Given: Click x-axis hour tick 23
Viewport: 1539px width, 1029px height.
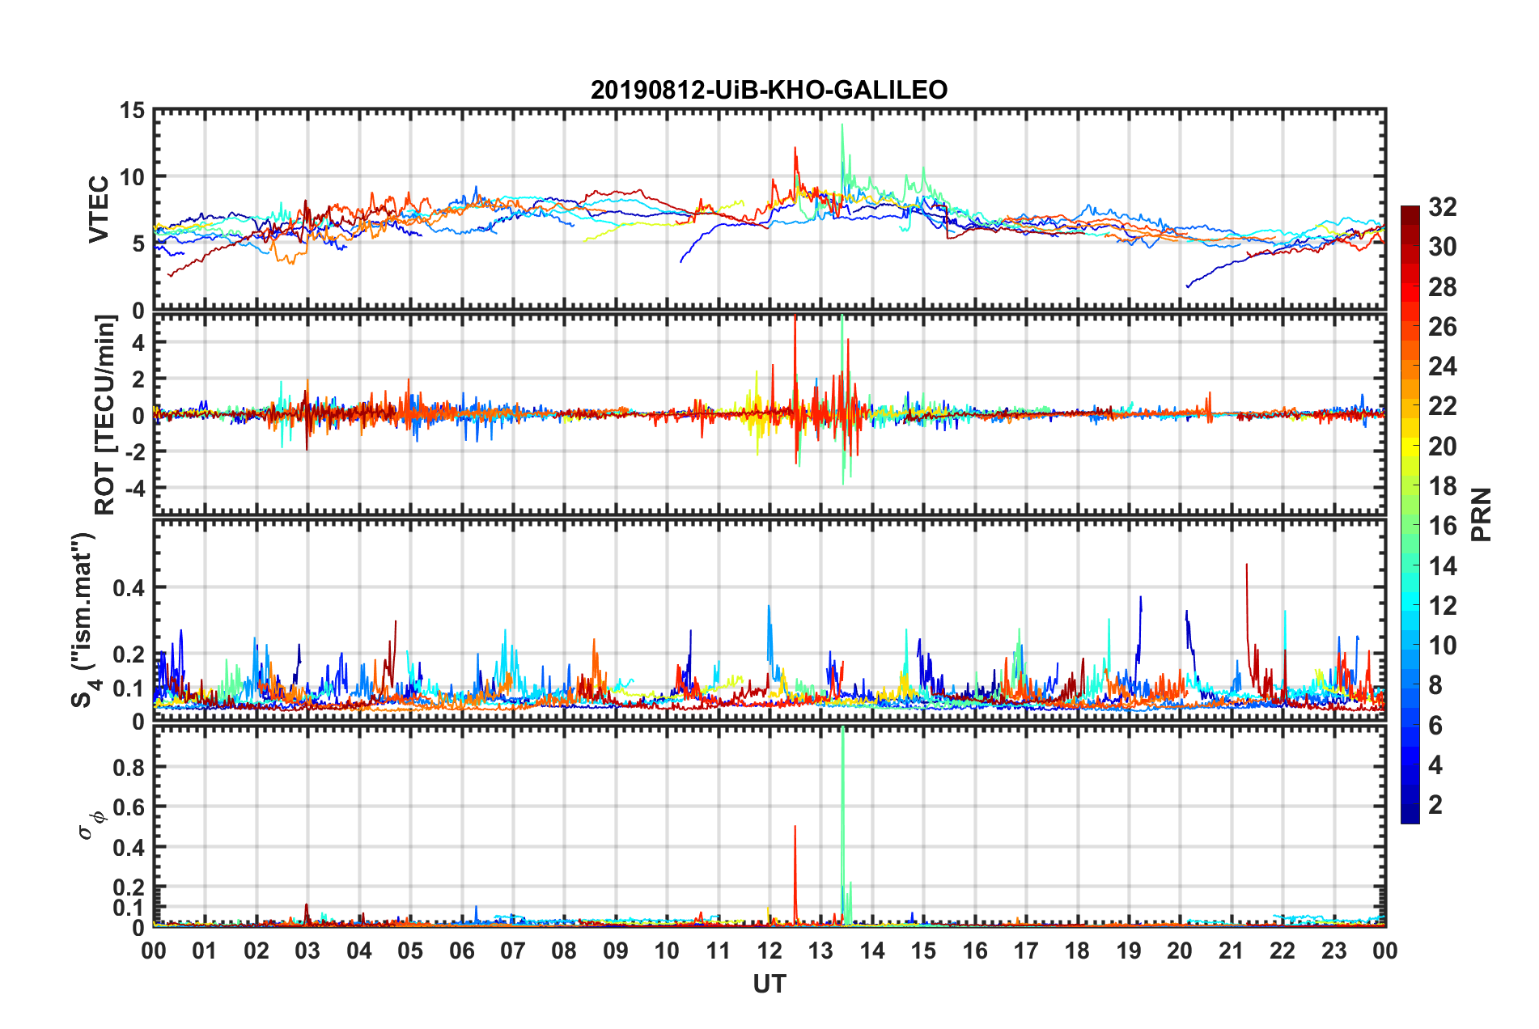Looking at the screenshot, I should [x=1334, y=951].
